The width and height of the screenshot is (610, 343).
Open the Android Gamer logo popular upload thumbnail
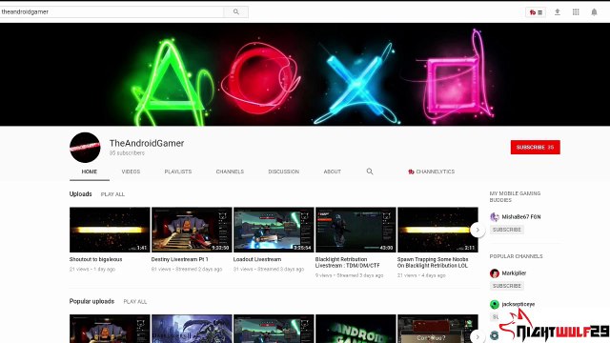356,329
